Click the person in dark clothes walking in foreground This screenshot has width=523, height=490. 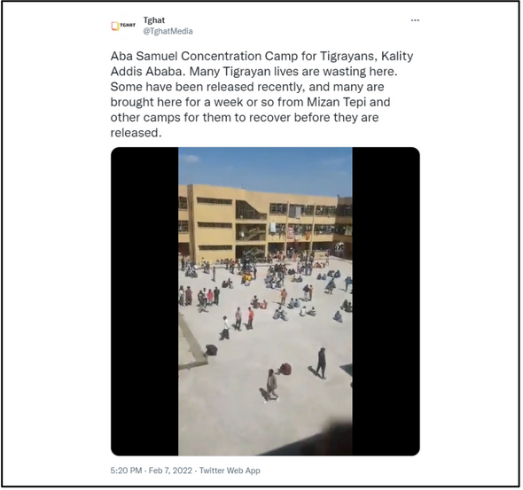(x=321, y=363)
